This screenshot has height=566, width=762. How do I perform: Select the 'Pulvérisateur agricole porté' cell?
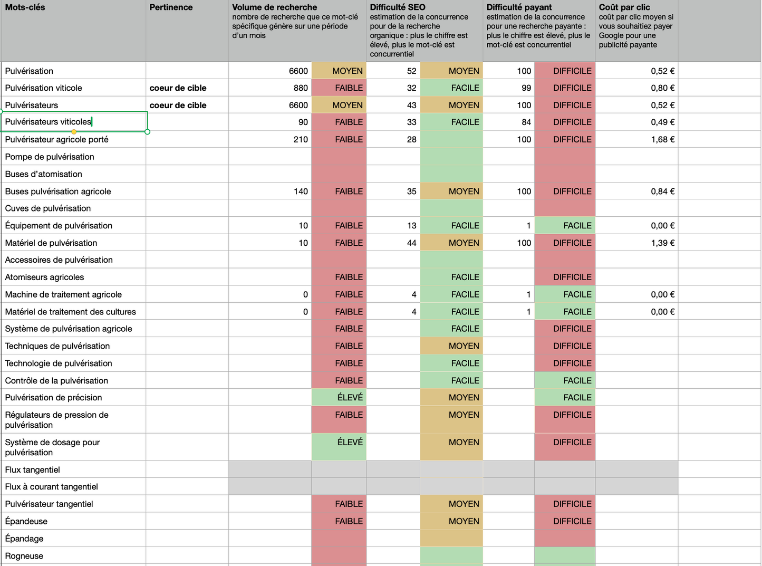point(73,139)
